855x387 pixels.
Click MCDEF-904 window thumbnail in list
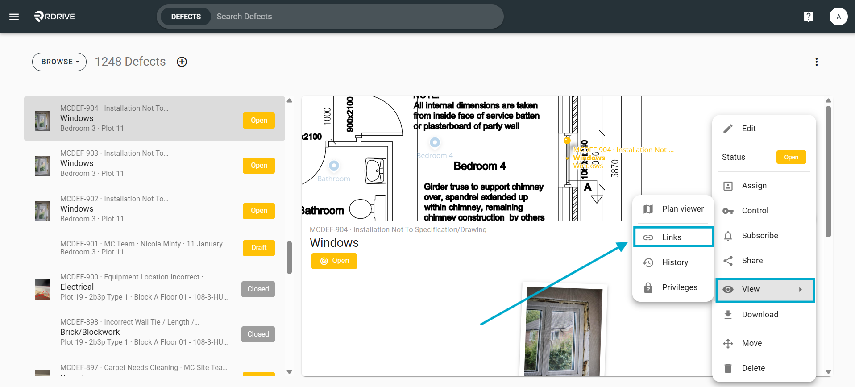42,121
